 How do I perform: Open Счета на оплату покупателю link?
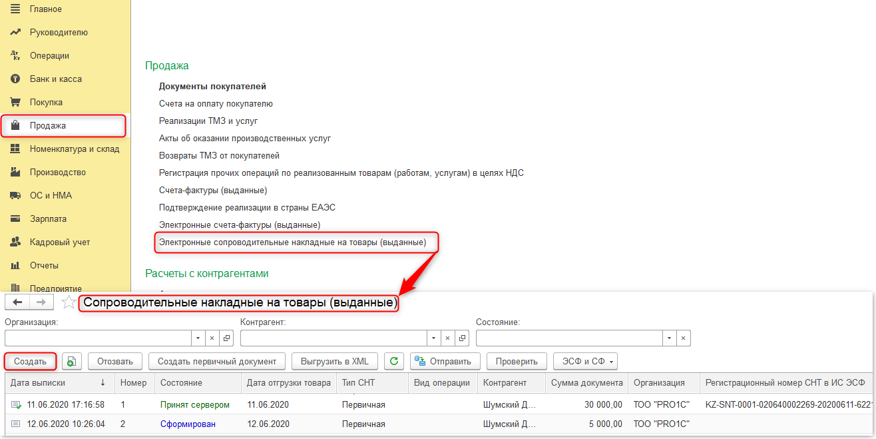(216, 104)
